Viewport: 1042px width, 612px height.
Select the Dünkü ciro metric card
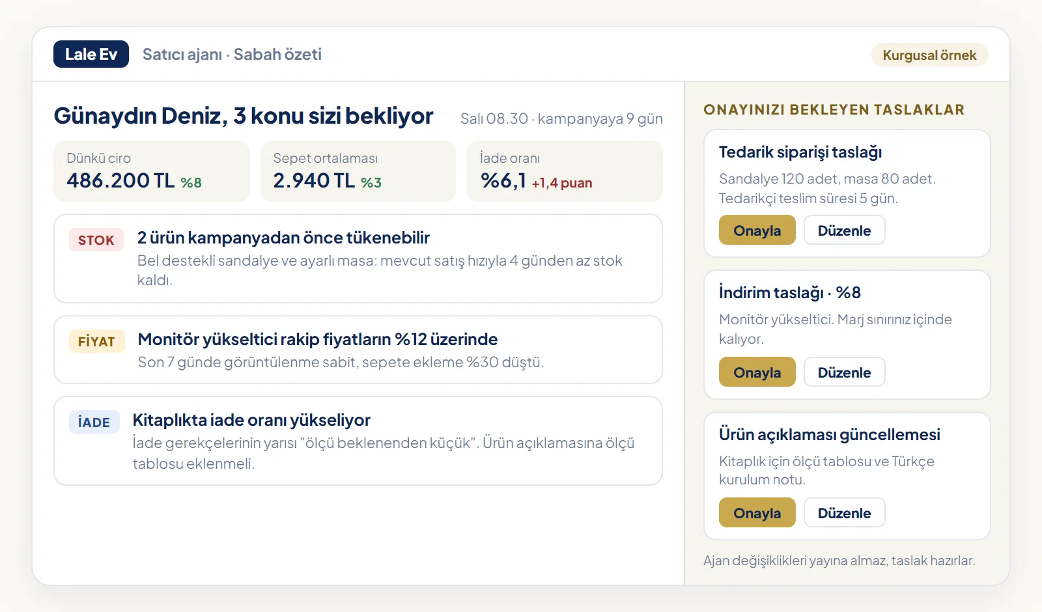pyautogui.click(x=152, y=171)
